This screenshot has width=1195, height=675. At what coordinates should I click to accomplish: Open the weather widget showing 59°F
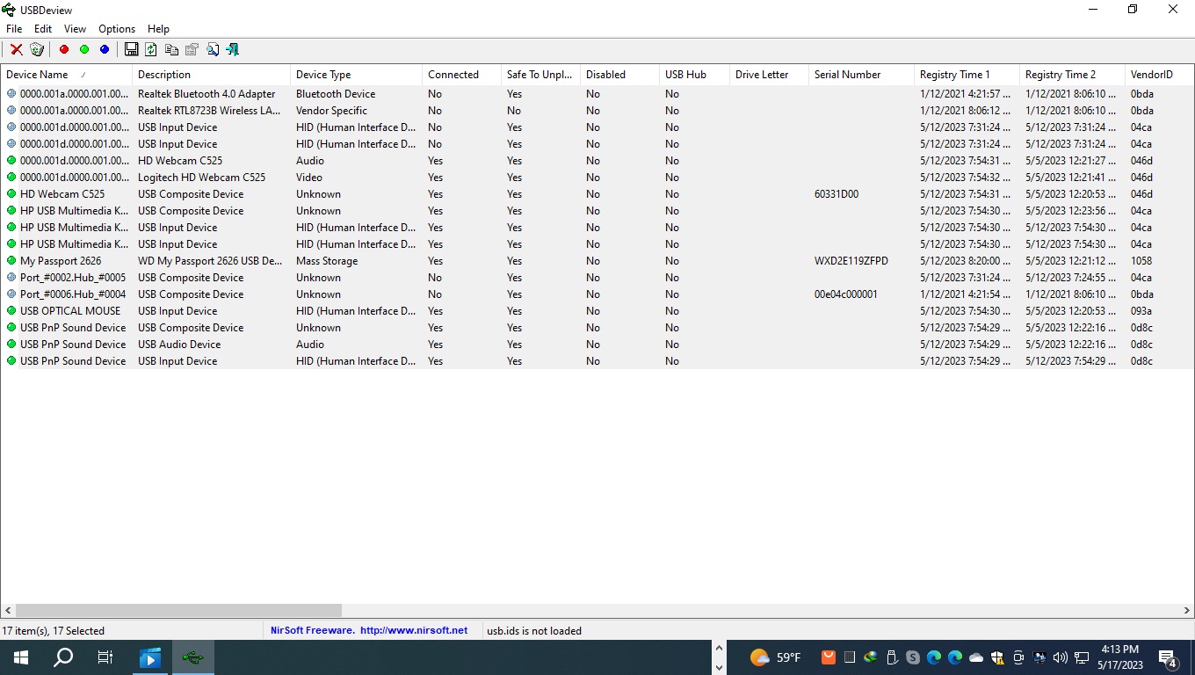[775, 657]
